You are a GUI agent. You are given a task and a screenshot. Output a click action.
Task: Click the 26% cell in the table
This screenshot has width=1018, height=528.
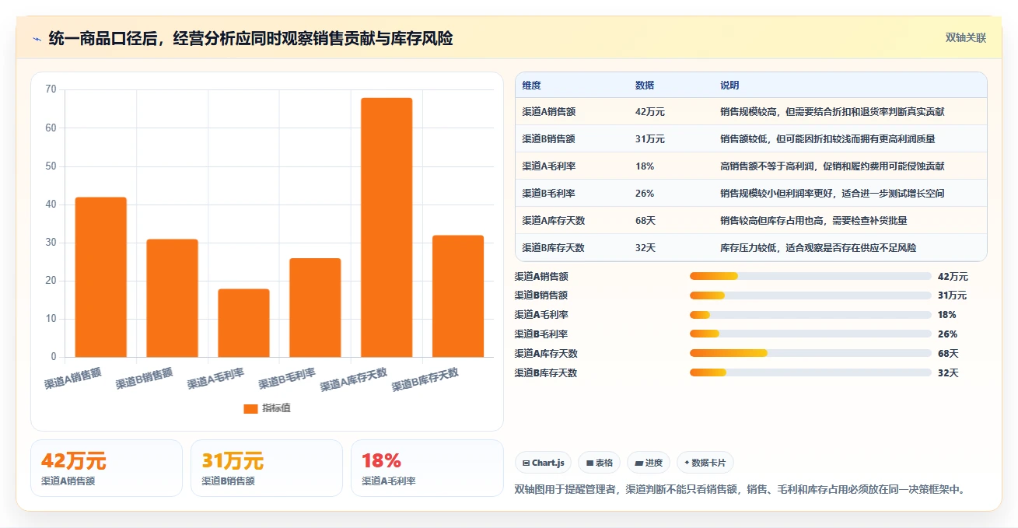[x=645, y=194]
